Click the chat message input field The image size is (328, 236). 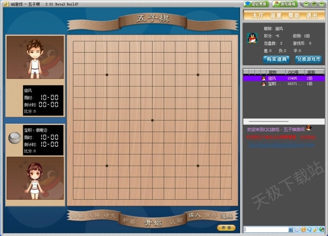point(268,229)
